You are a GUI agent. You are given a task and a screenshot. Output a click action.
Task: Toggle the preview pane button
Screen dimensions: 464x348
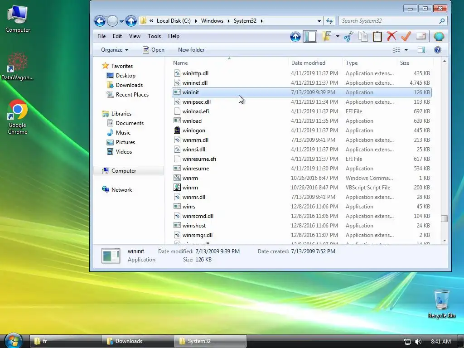pyautogui.click(x=421, y=50)
